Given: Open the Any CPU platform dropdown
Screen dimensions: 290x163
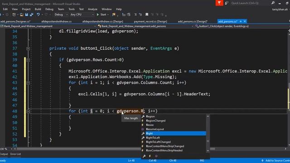Looking at the screenshot, I should pos(82,14).
